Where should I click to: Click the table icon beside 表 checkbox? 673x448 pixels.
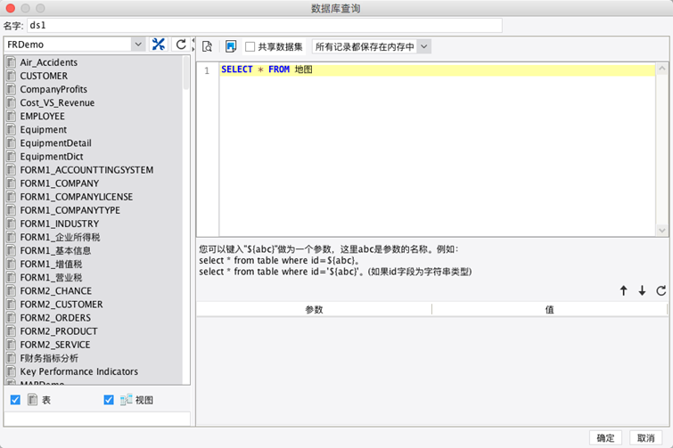click(32, 400)
